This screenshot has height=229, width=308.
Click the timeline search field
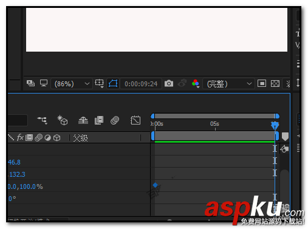point(18,120)
